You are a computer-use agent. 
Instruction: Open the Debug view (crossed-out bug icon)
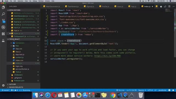(x=3, y=27)
